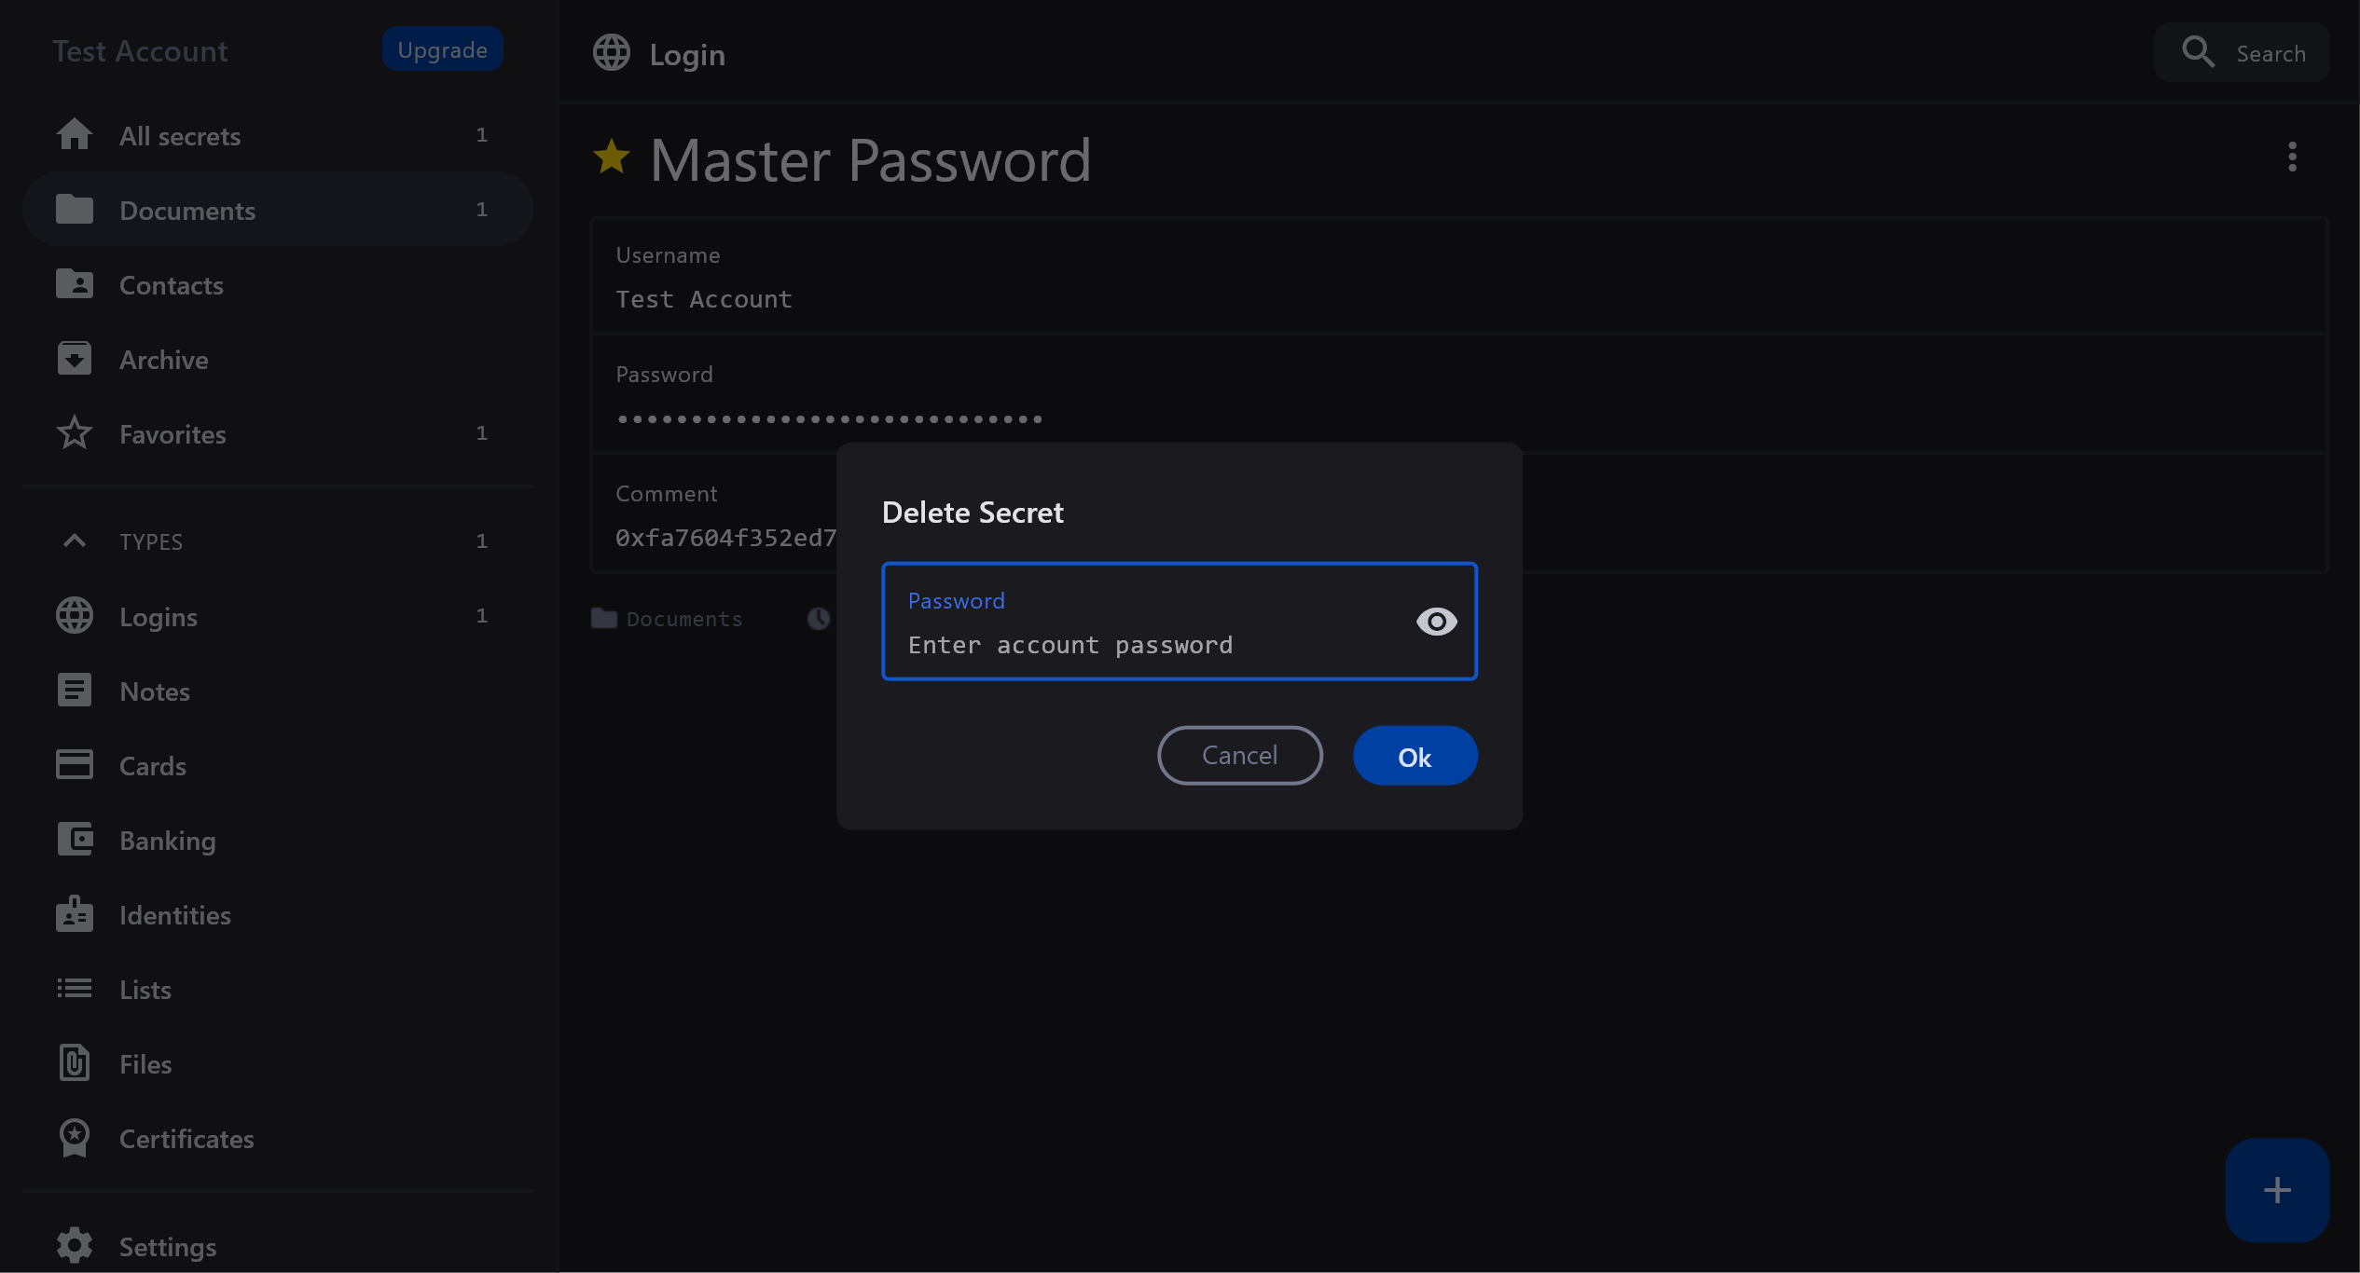Open Cards category icon
Viewport: 2360px width, 1273px height.
pos(75,765)
